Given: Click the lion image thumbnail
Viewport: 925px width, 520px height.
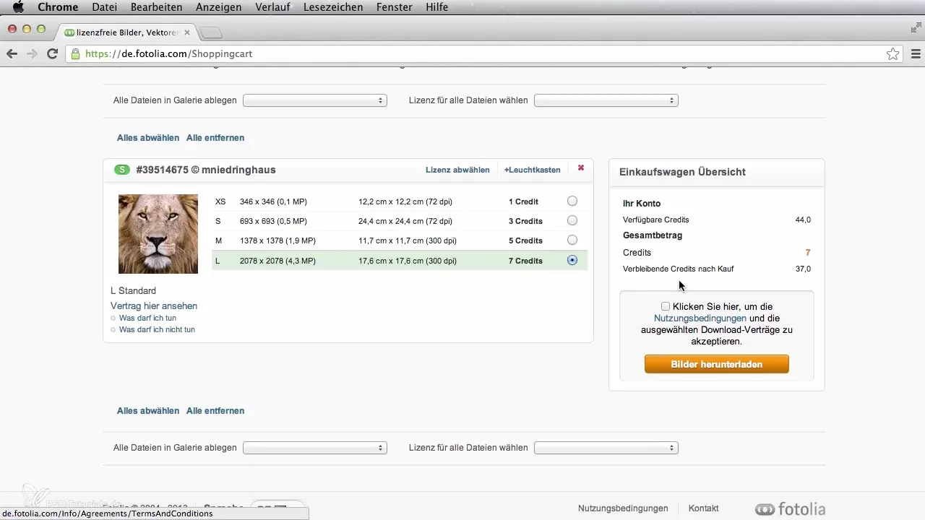Looking at the screenshot, I should pos(158,234).
